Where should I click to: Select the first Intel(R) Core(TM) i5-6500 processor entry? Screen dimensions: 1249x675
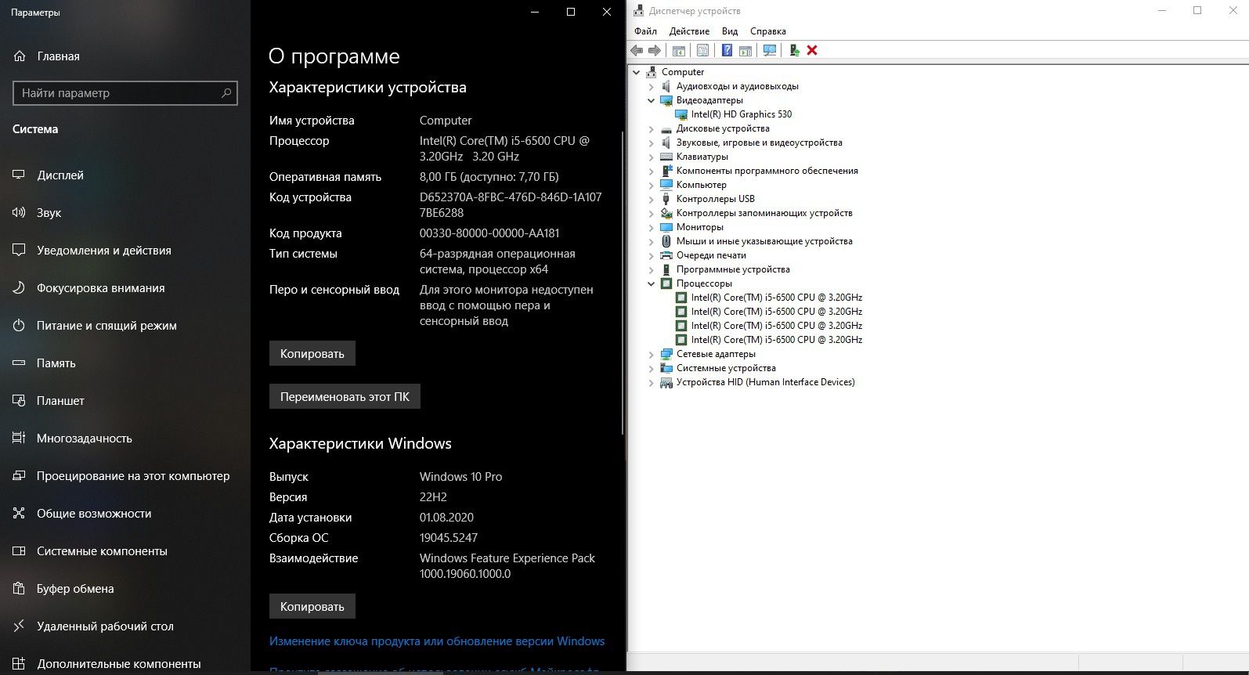pyautogui.click(x=776, y=298)
